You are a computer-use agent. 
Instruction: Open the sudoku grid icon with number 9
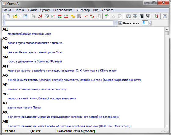[129, 16]
